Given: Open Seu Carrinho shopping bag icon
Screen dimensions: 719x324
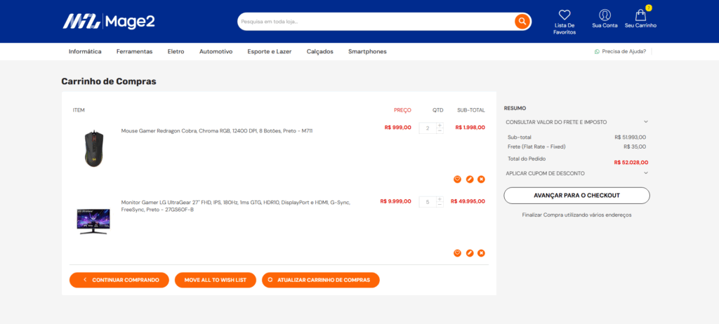Looking at the screenshot, I should click(640, 15).
